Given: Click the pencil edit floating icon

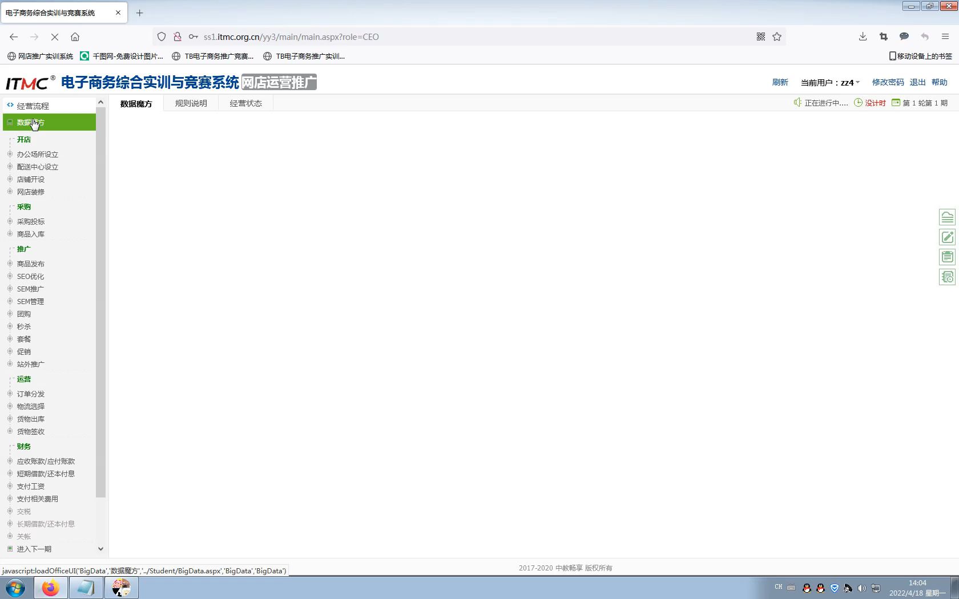Looking at the screenshot, I should pos(947,237).
